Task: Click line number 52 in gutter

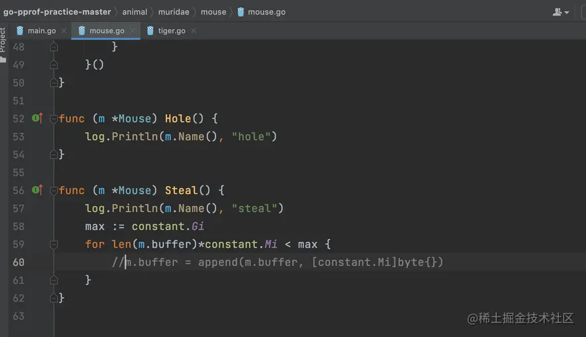Action: point(19,119)
